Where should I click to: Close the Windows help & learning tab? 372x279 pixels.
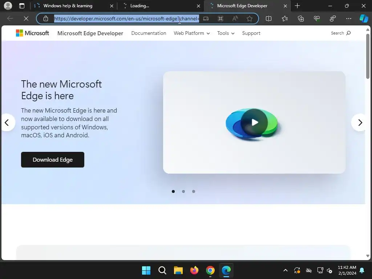click(x=112, y=6)
